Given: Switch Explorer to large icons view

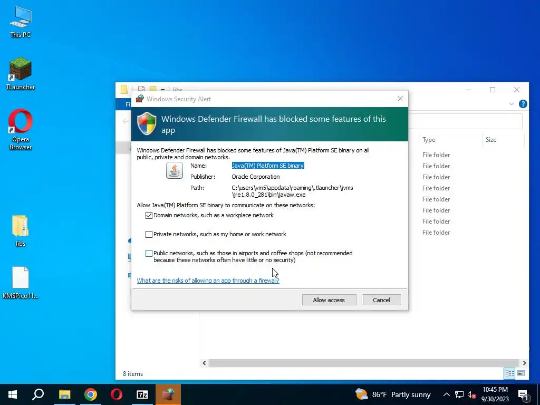Looking at the screenshot, I should coord(521,373).
